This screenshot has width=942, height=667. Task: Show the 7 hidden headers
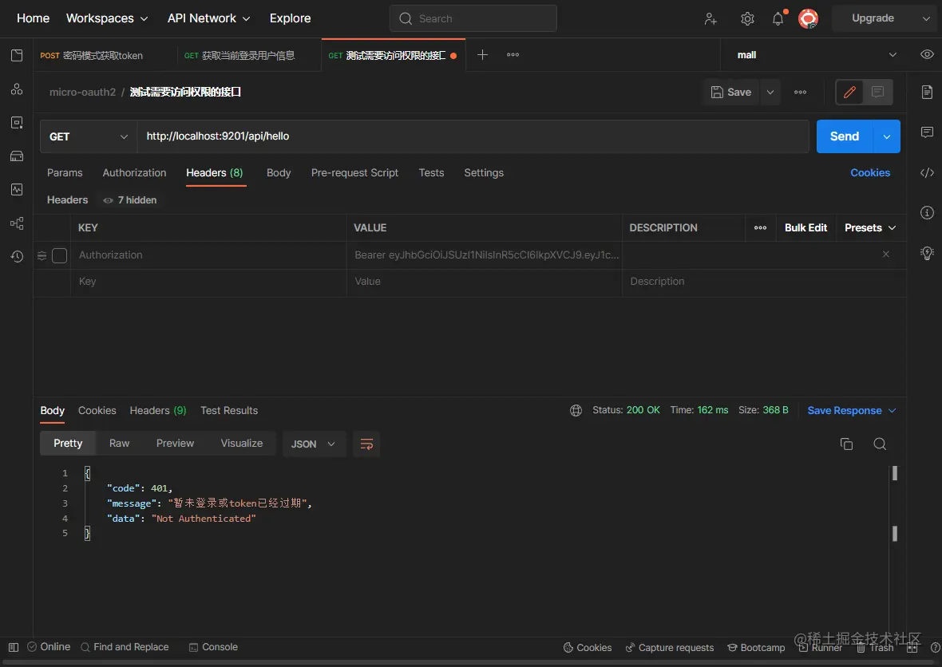click(x=130, y=200)
